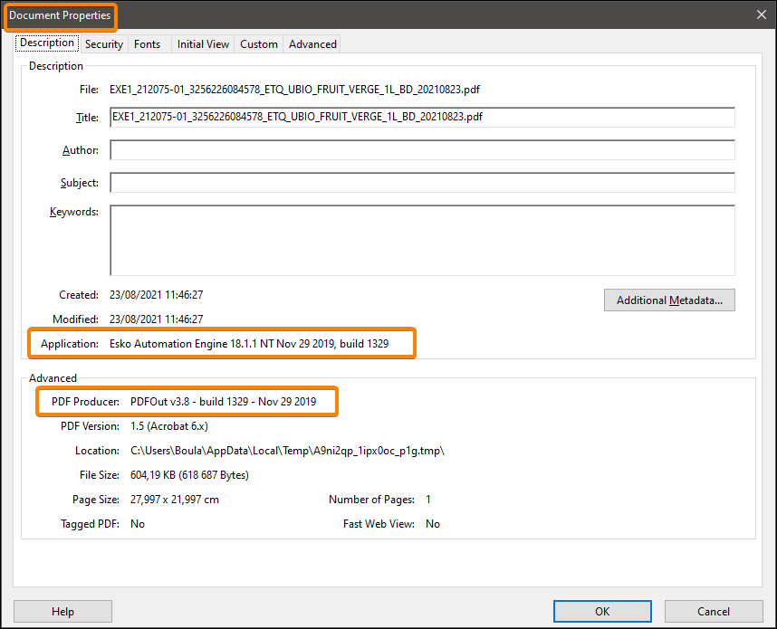
Task: Switch to the Advanced tab
Action: tap(312, 43)
